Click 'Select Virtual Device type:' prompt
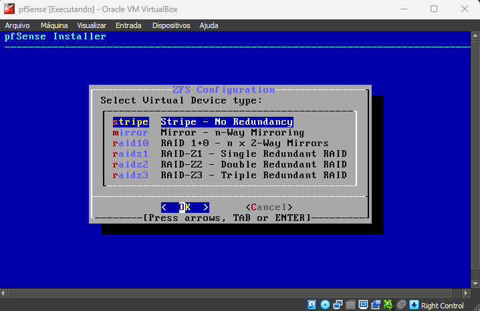480x311 pixels. 182,101
